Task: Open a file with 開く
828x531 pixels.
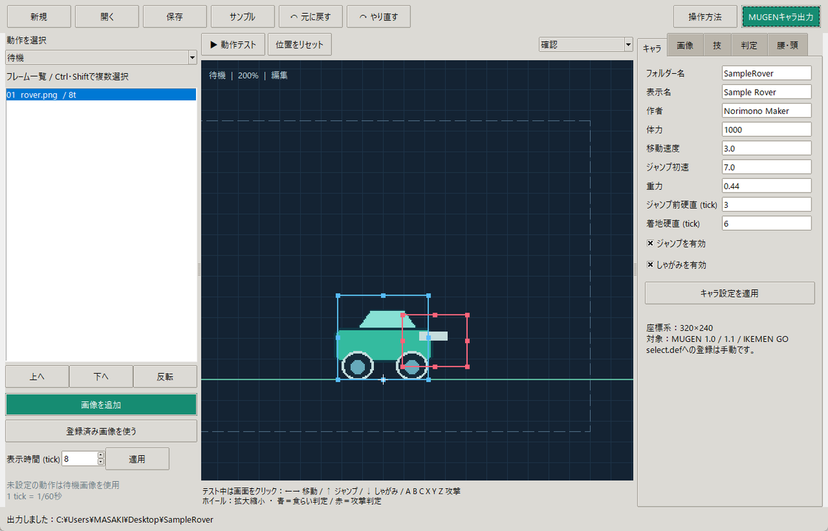Action: point(107,16)
